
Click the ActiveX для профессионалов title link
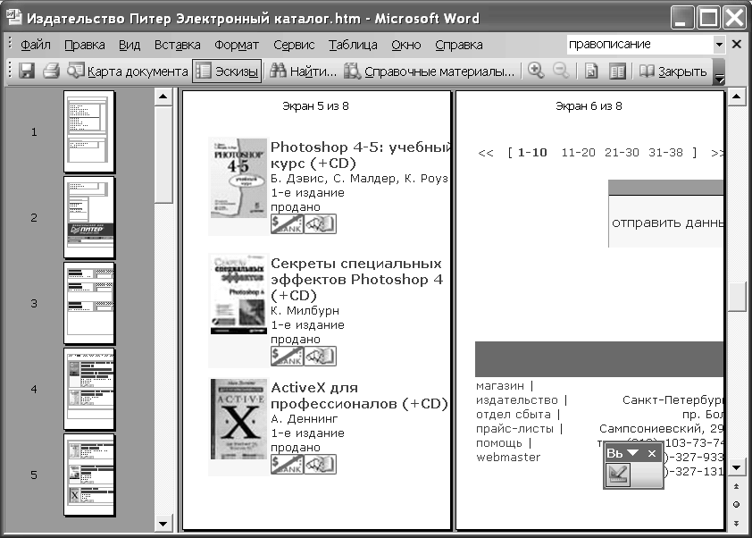(x=359, y=396)
